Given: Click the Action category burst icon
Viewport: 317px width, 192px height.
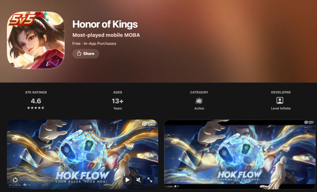Looking at the screenshot, I should (199, 101).
